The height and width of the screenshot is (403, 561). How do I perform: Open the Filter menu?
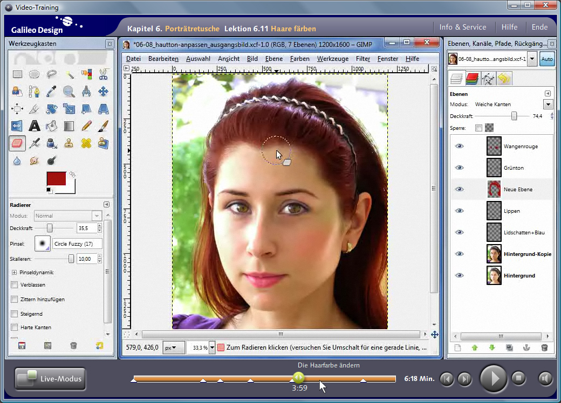[x=362, y=59]
